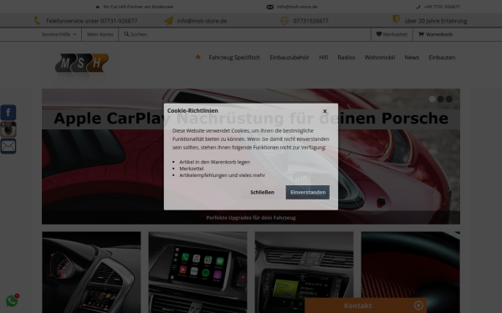Click the envelope email side icon
The height and width of the screenshot is (313, 502).
pyautogui.click(x=8, y=146)
